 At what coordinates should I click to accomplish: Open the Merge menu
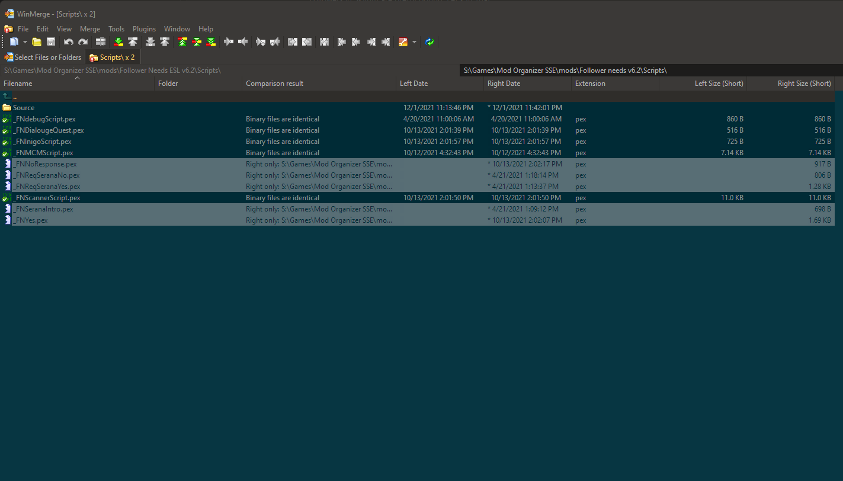pyautogui.click(x=90, y=29)
